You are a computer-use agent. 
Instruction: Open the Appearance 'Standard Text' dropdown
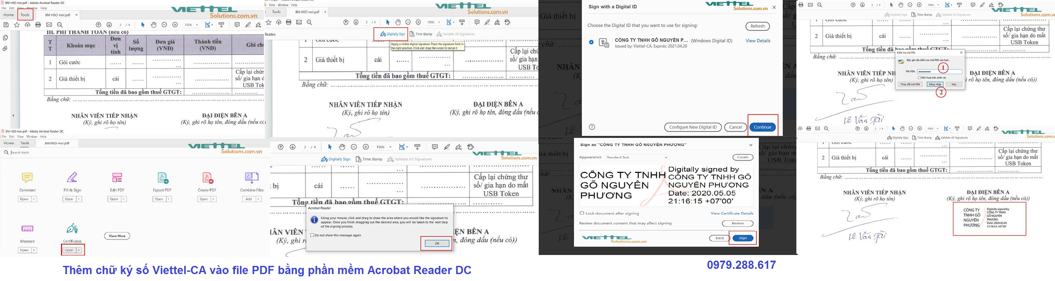637,157
